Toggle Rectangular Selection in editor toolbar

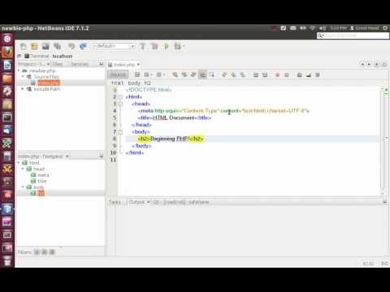coord(211,75)
